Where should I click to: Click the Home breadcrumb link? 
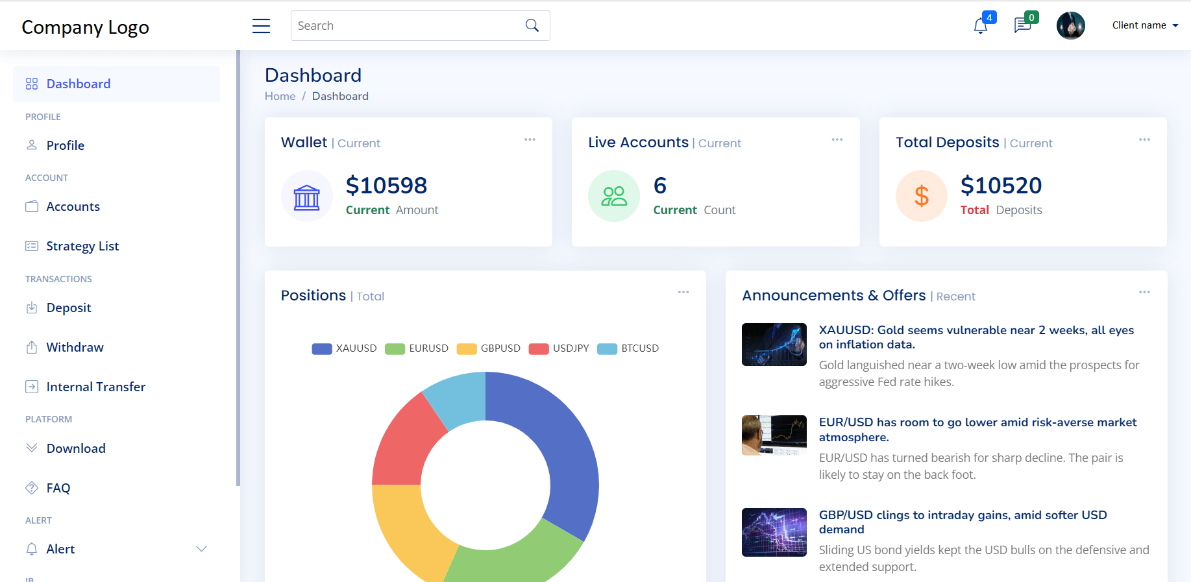pyautogui.click(x=280, y=96)
